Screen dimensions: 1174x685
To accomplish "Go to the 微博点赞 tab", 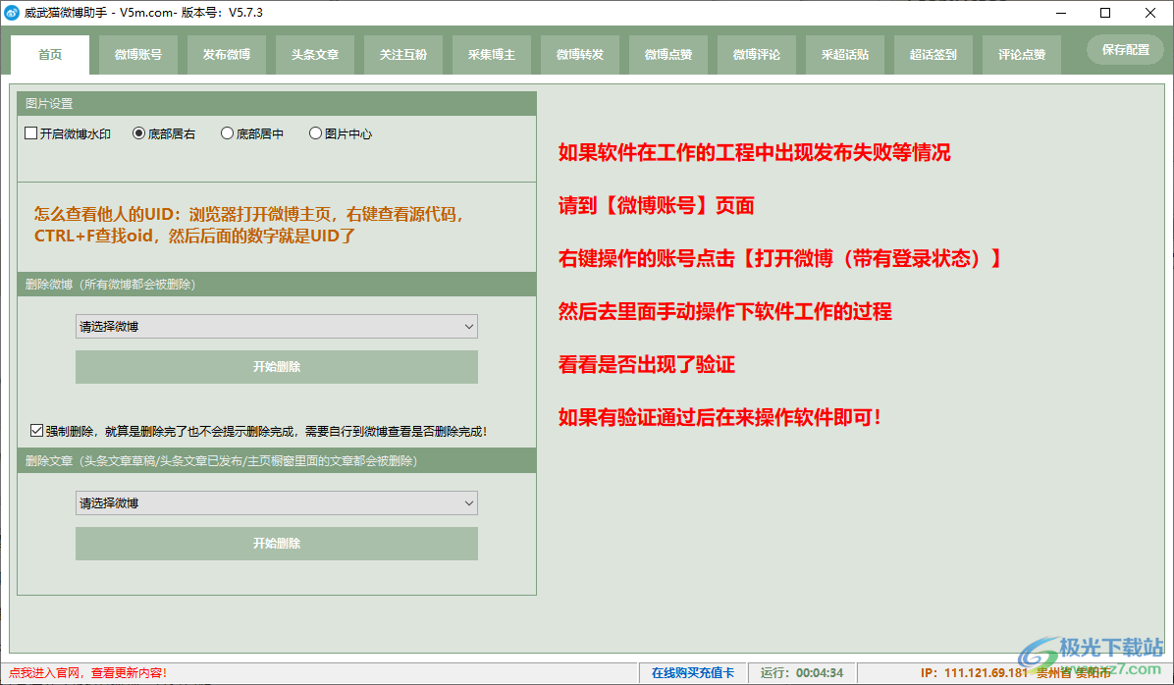I will click(x=668, y=55).
